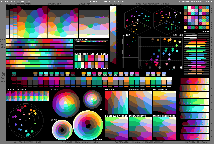The height and width of the screenshot is (144, 214).
Task: Open the Yellow/Blue complementary chart
Action: point(164,102)
